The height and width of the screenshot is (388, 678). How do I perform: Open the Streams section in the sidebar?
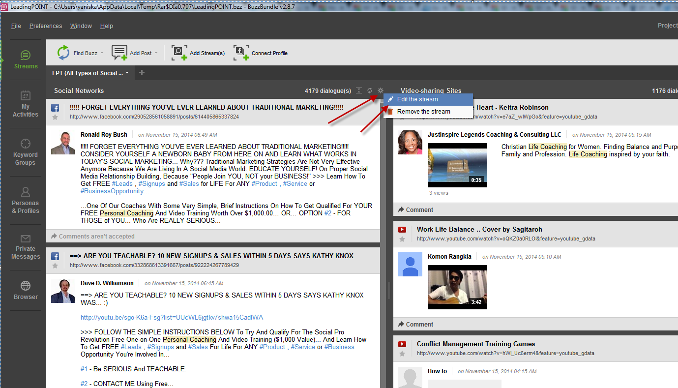click(26, 59)
